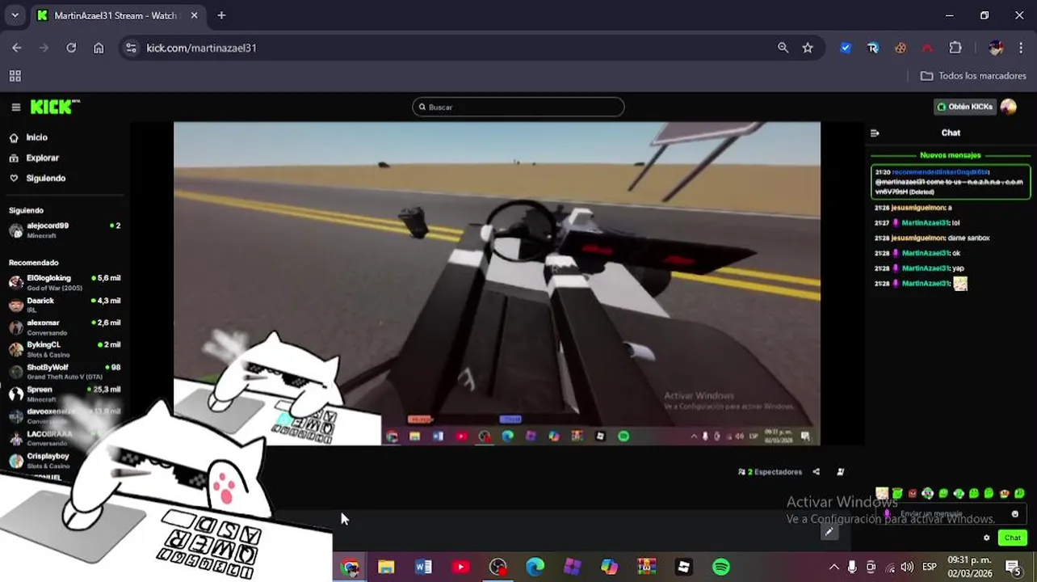Open recommended channel ShotByWolf
The image size is (1037, 582).
point(65,371)
